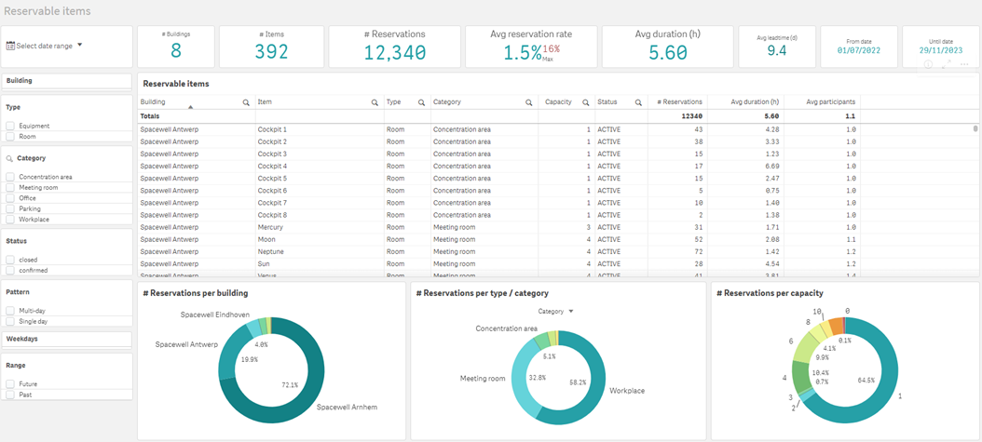Click capacity 4 green segment of the donut
Viewport: 982px width, 442px height.
[801, 377]
